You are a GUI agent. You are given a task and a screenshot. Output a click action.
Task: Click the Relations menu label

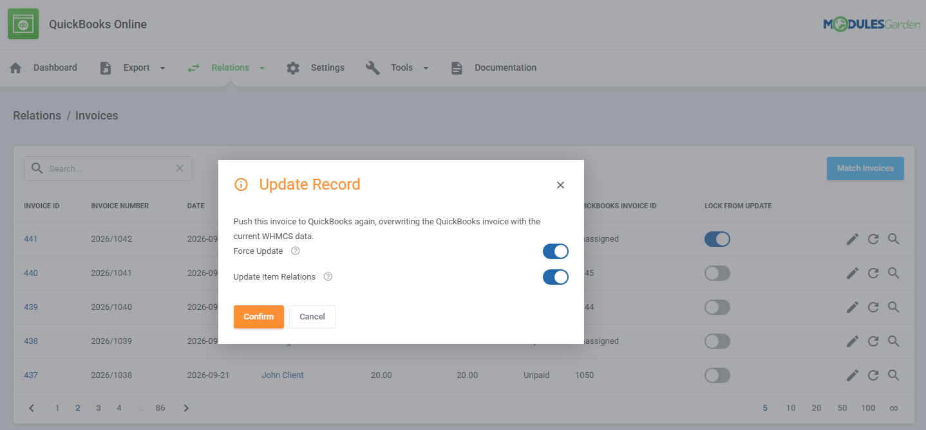pos(230,67)
